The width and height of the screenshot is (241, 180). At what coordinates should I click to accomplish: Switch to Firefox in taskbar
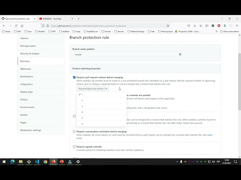tap(53, 162)
